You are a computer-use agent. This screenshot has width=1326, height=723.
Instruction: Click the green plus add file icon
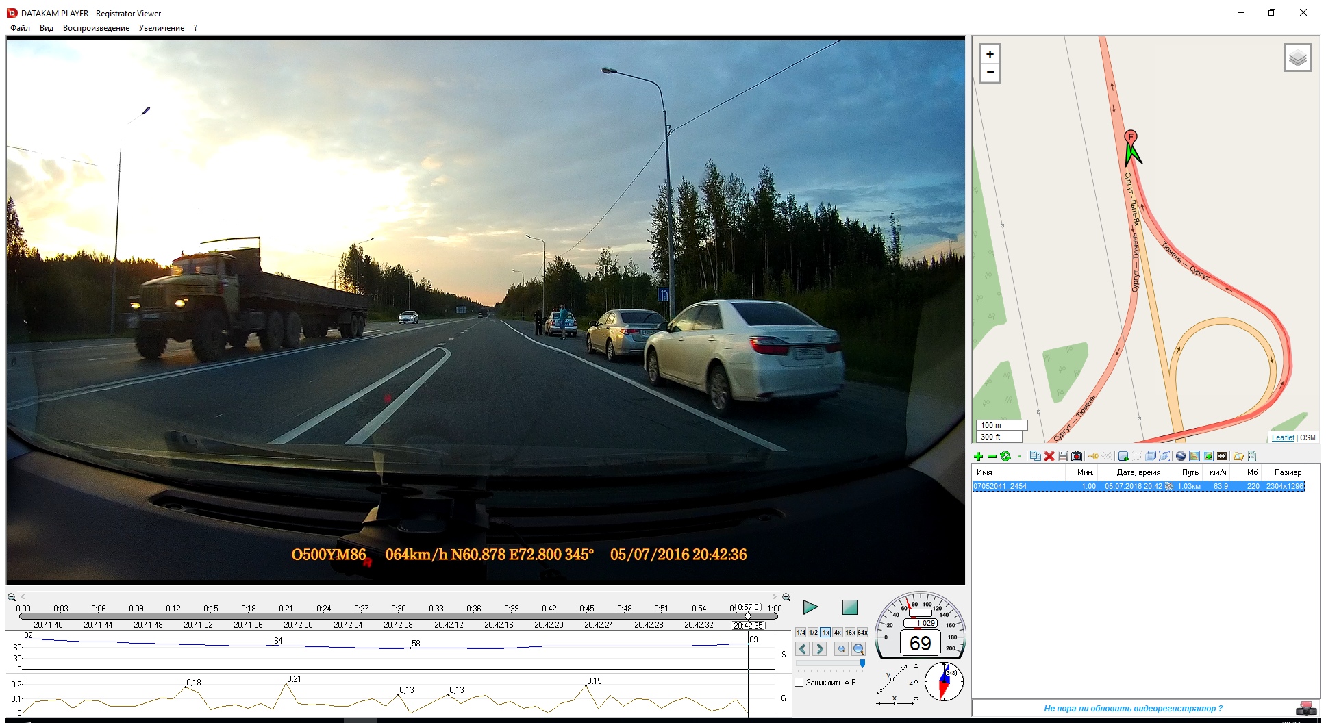pos(978,457)
